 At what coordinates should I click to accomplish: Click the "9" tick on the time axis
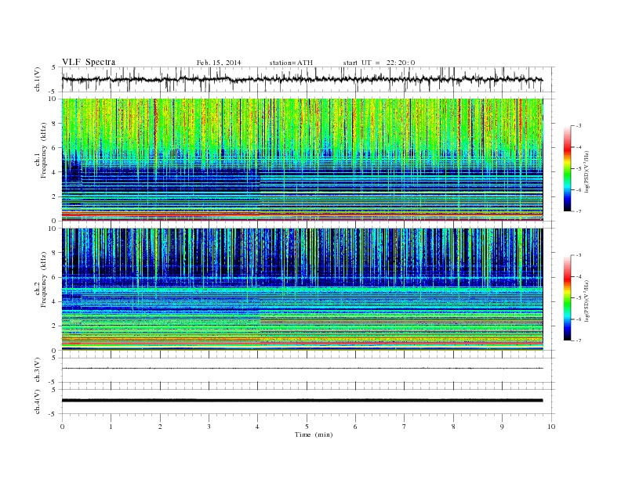(x=502, y=427)
